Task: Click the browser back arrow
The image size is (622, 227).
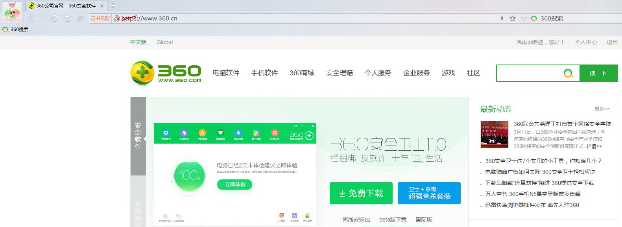Action: pos(31,18)
